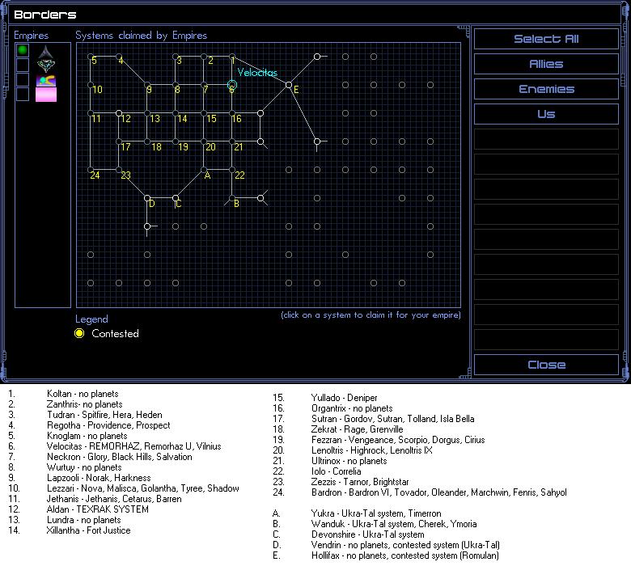Viewport: 631px width, 566px height.
Task: Click system node A on the map
Action: (204, 170)
